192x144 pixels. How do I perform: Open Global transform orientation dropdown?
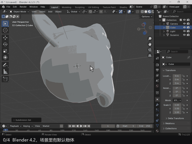coord(73,12)
